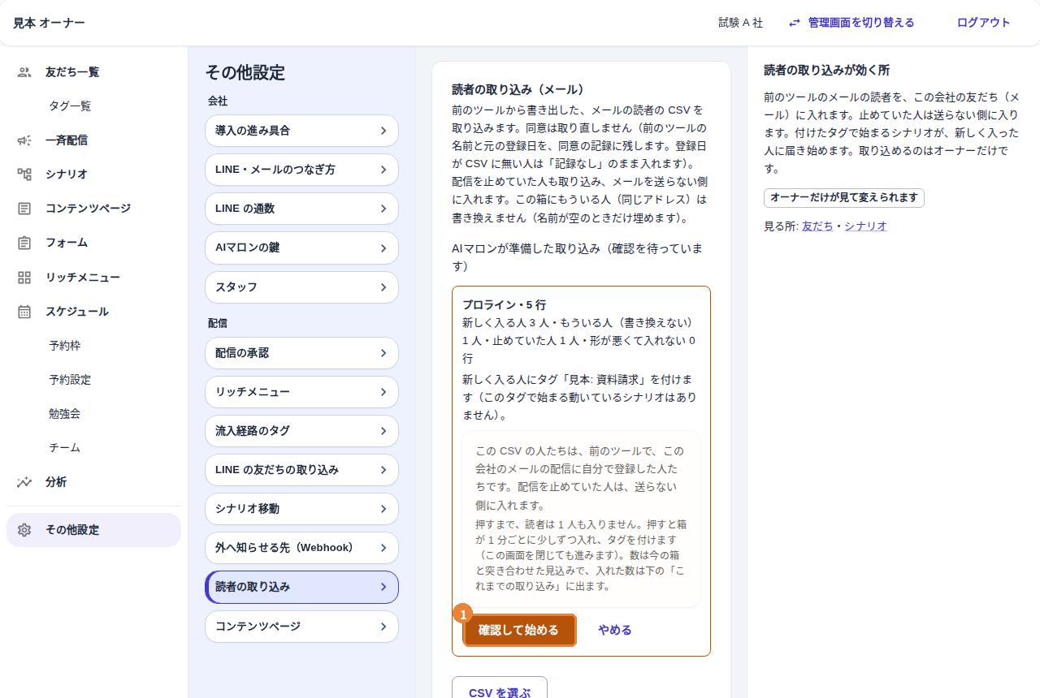This screenshot has width=1040, height=698.
Task: Click やめる to cancel the import
Action: [x=615, y=630]
